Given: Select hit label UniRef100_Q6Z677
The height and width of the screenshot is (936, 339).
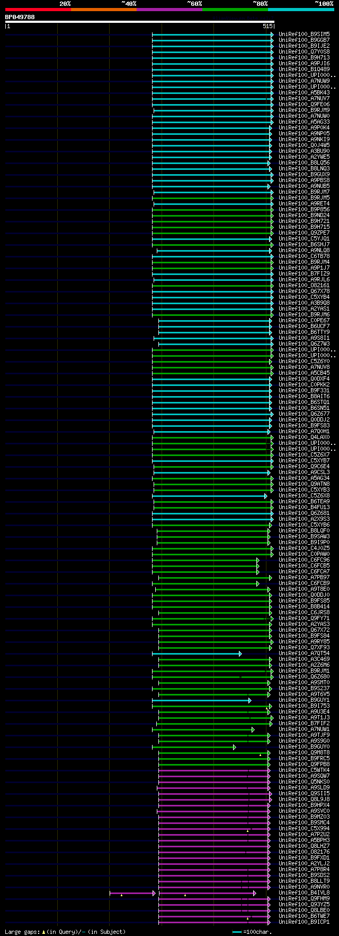Looking at the screenshot, I should point(304,414).
